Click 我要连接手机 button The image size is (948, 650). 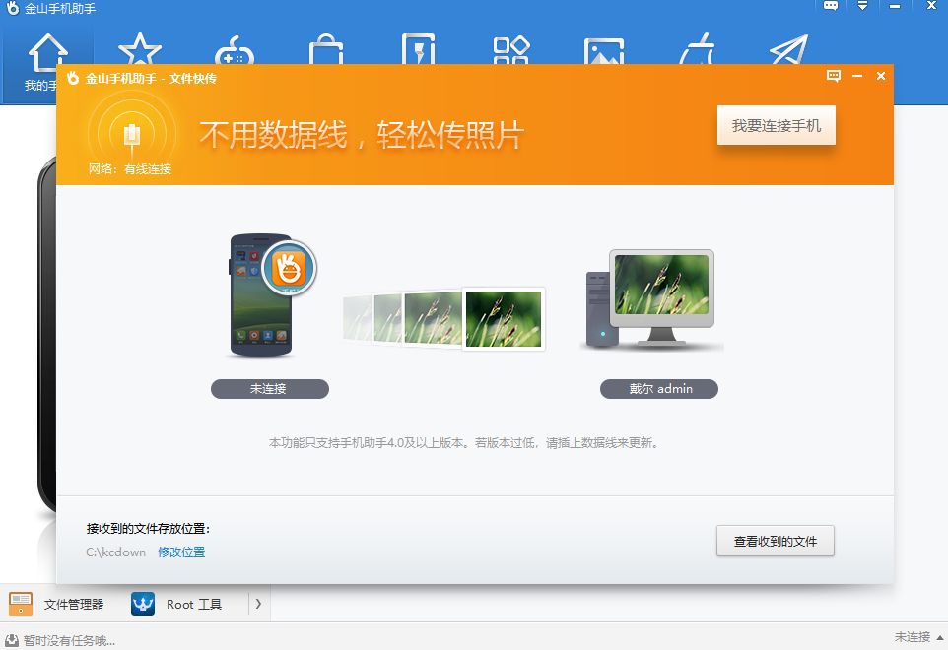pyautogui.click(x=776, y=126)
